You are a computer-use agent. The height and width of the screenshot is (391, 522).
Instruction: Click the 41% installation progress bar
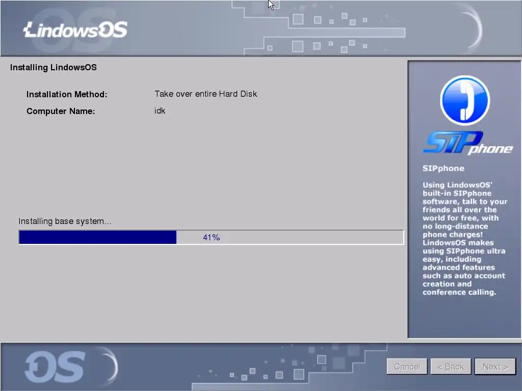click(x=211, y=237)
